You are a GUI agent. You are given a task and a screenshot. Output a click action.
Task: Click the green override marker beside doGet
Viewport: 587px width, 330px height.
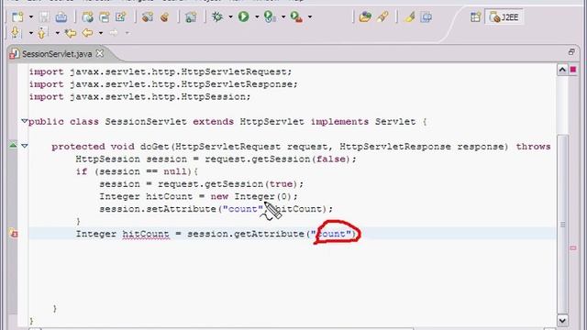point(13,145)
